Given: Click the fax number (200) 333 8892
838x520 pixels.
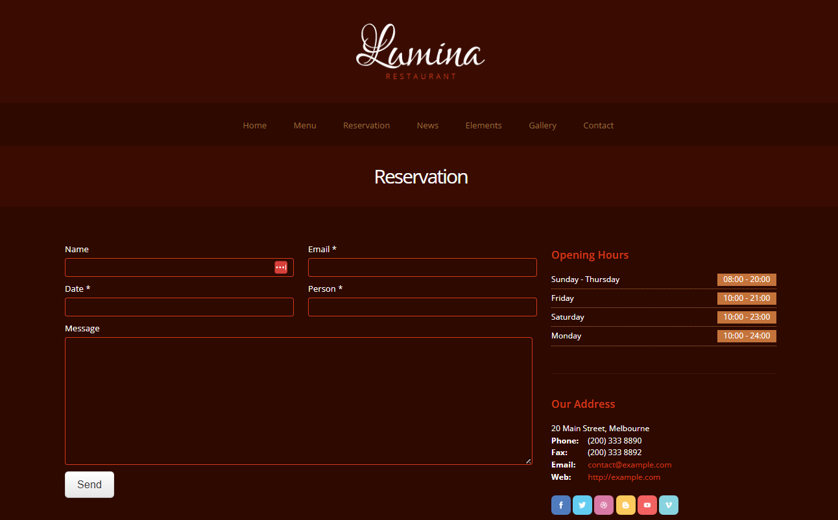Looking at the screenshot, I should [615, 453].
